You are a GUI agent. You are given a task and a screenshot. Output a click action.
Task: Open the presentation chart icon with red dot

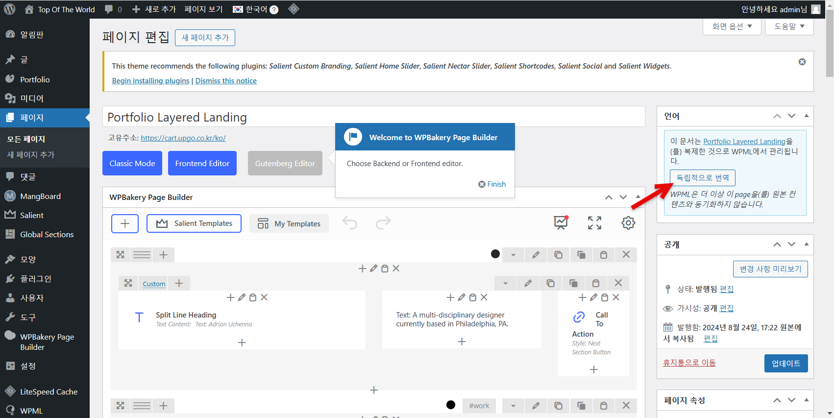561,223
